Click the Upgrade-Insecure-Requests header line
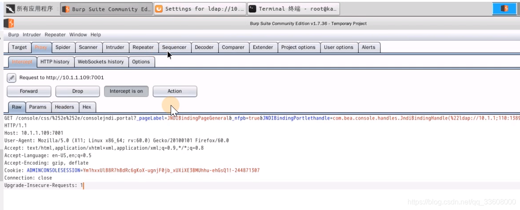 click(x=44, y=186)
